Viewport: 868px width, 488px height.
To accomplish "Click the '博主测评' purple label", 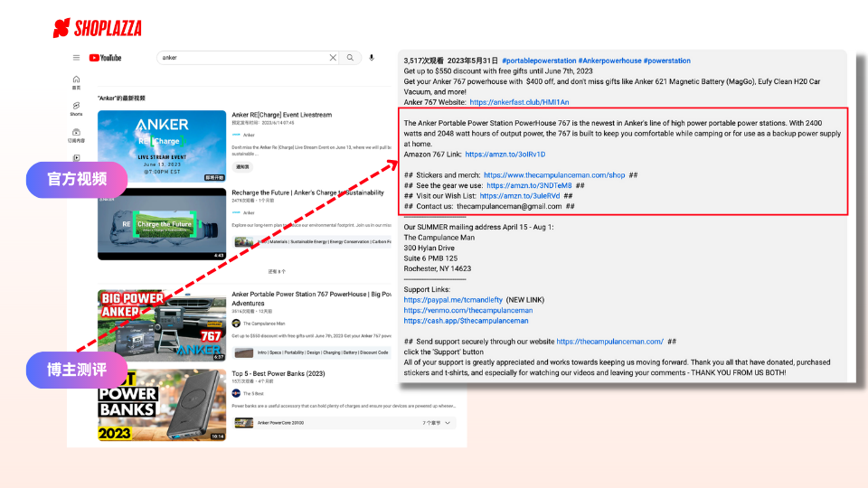I will tap(77, 370).
